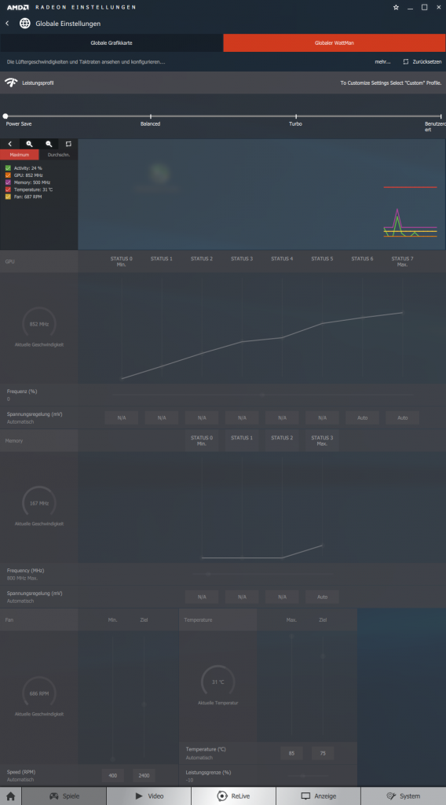Image resolution: width=446 pixels, height=805 pixels.
Task: Click the 852 MHz GPU speed gauge
Action: click(x=39, y=324)
